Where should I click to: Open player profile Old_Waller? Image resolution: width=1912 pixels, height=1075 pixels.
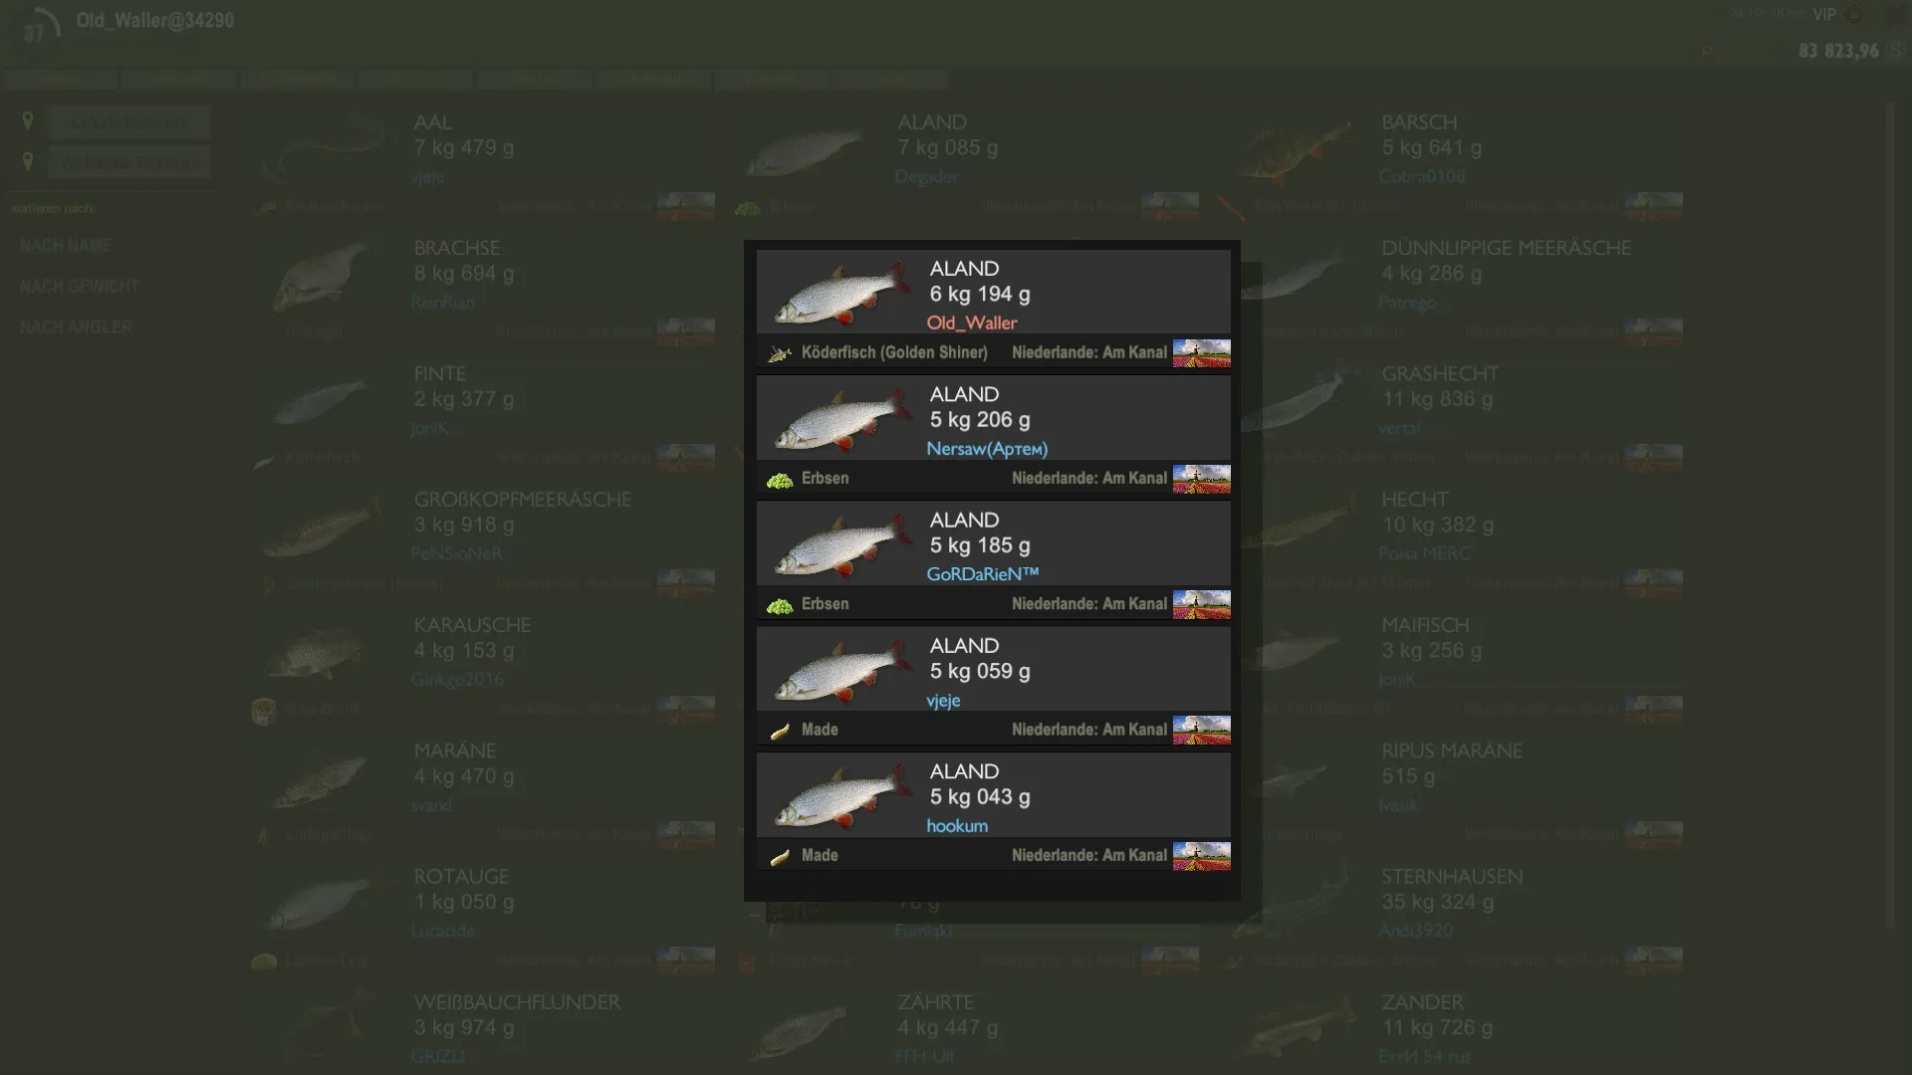click(x=972, y=322)
